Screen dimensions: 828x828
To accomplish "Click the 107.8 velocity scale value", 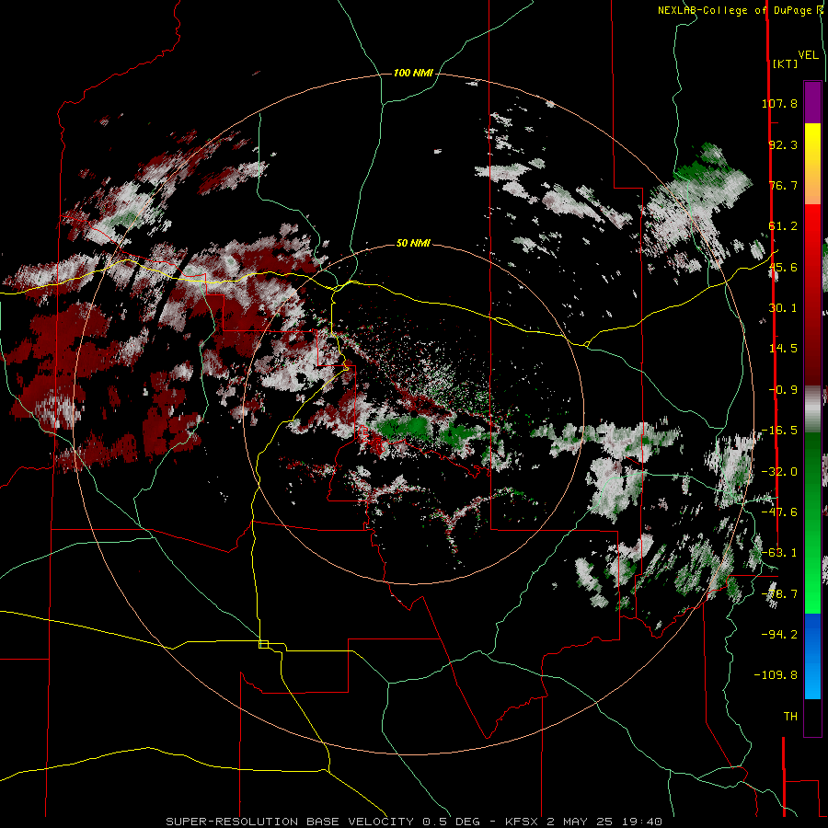I will [x=779, y=103].
